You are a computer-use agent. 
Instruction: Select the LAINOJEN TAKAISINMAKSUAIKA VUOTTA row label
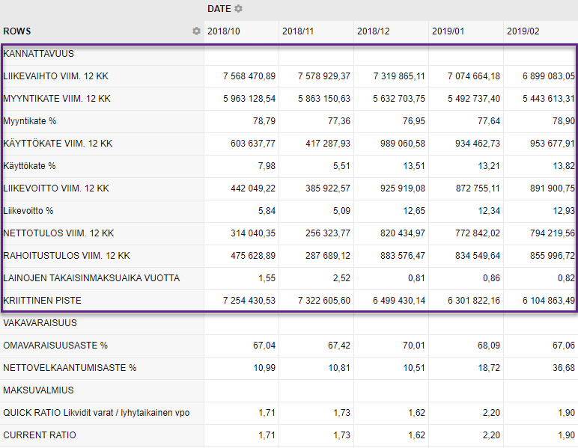pos(91,278)
